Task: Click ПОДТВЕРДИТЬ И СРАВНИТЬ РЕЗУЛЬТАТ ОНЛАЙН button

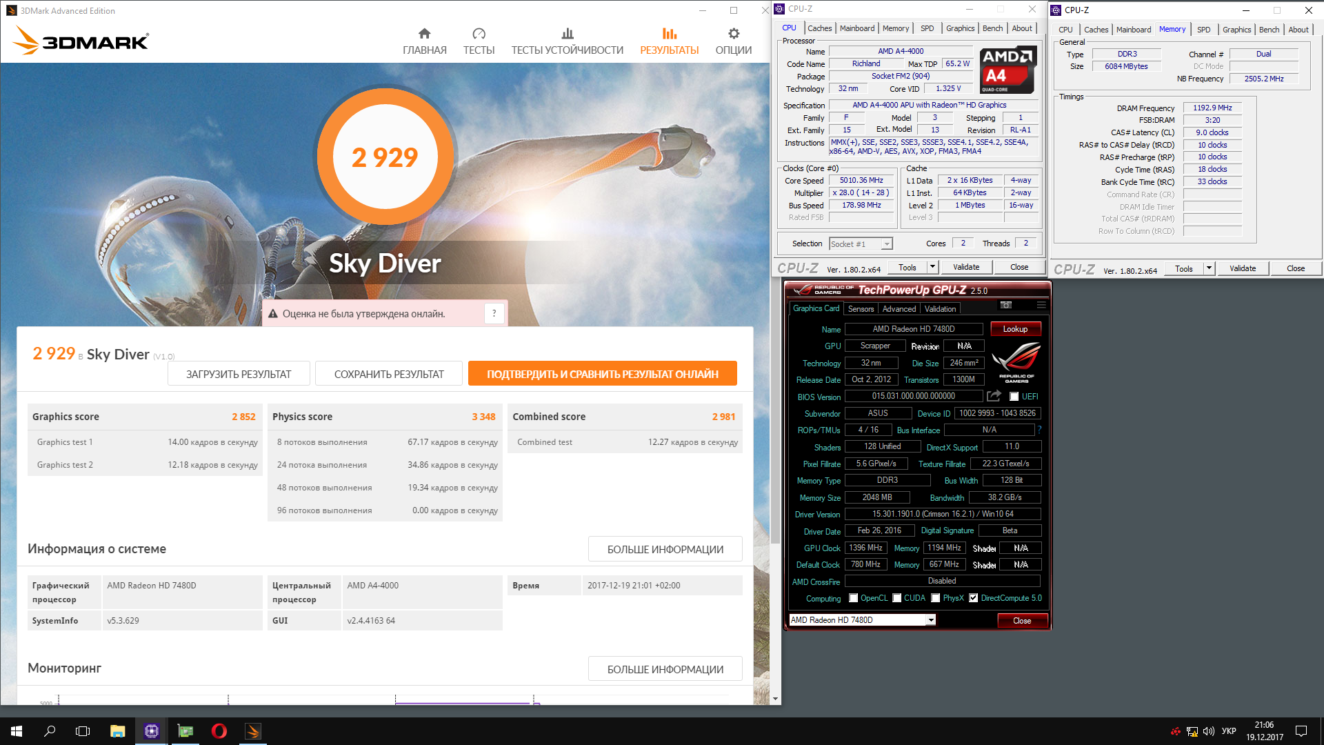Action: click(x=603, y=374)
